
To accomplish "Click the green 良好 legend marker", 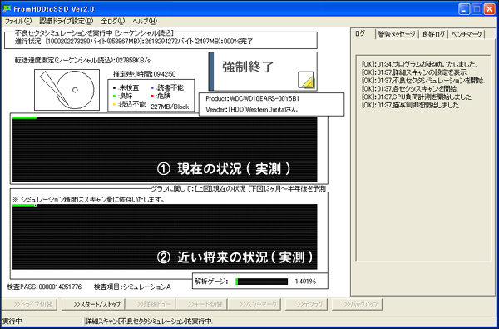I will click(x=114, y=96).
